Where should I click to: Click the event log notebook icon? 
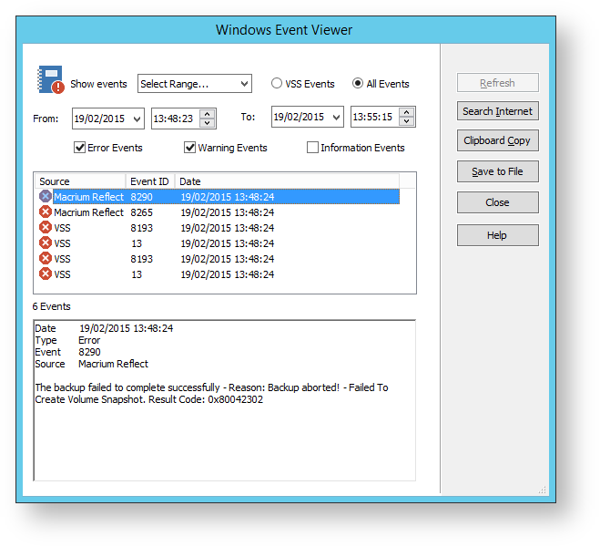coord(50,79)
